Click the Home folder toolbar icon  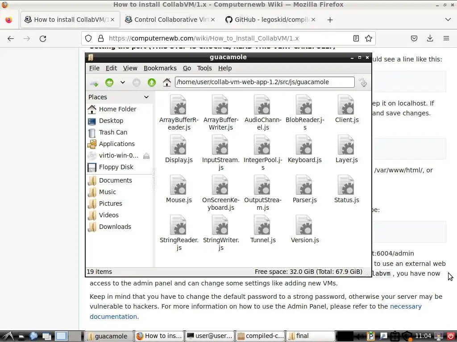(x=167, y=82)
